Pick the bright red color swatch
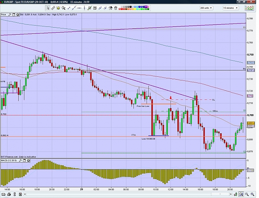 [122, 9]
